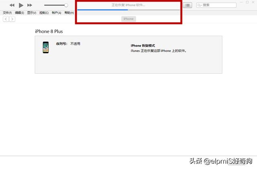Click the 序列号 serial number label

coord(61,44)
